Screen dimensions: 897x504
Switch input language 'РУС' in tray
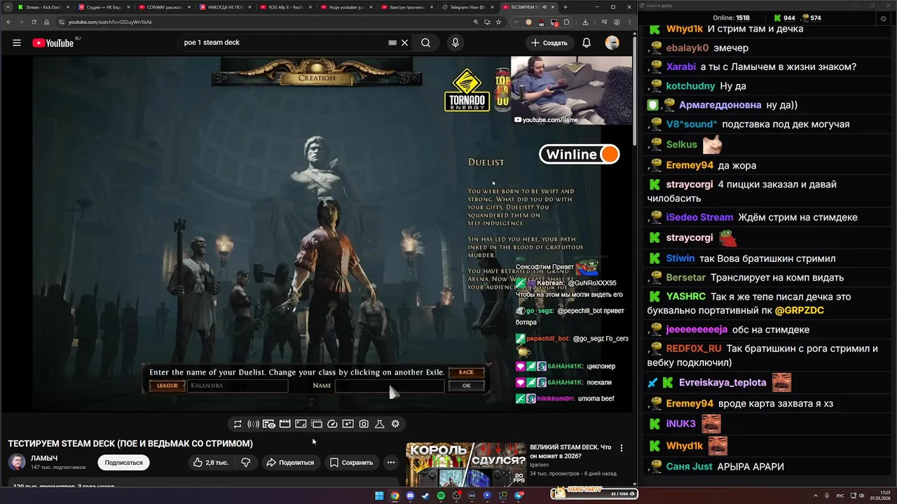tap(840, 496)
